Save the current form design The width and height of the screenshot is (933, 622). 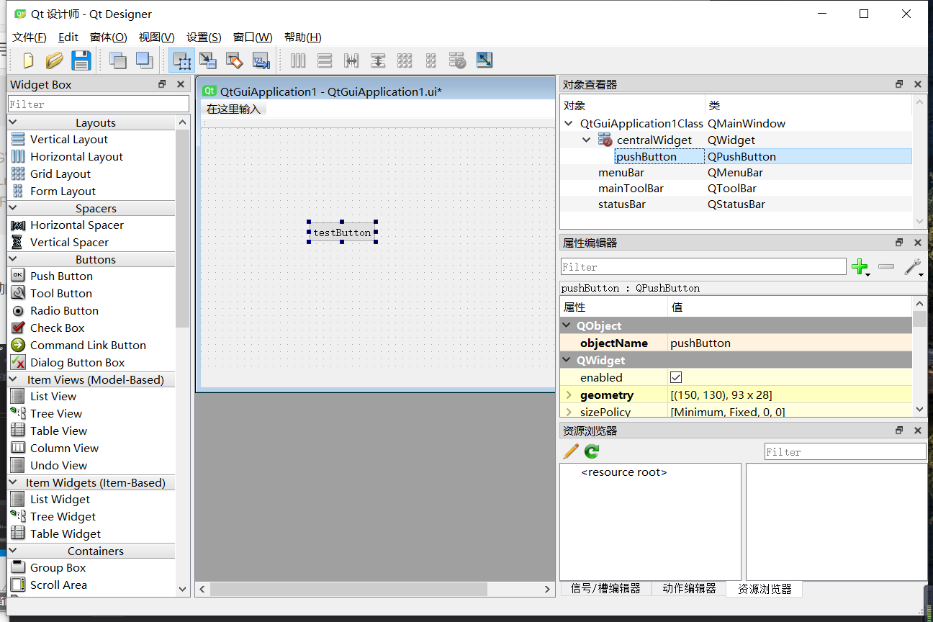pos(81,60)
